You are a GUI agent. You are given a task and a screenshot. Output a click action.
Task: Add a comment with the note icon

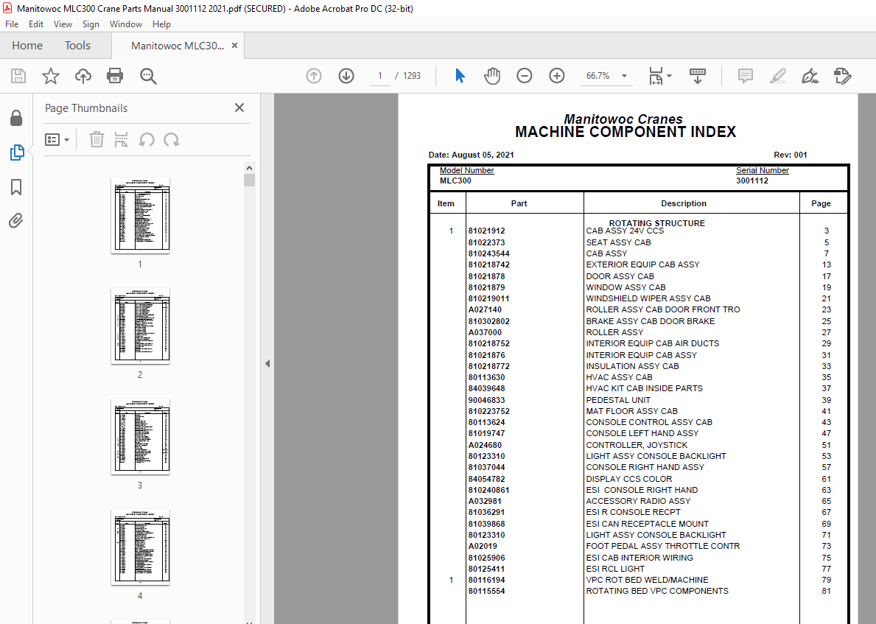(x=746, y=76)
